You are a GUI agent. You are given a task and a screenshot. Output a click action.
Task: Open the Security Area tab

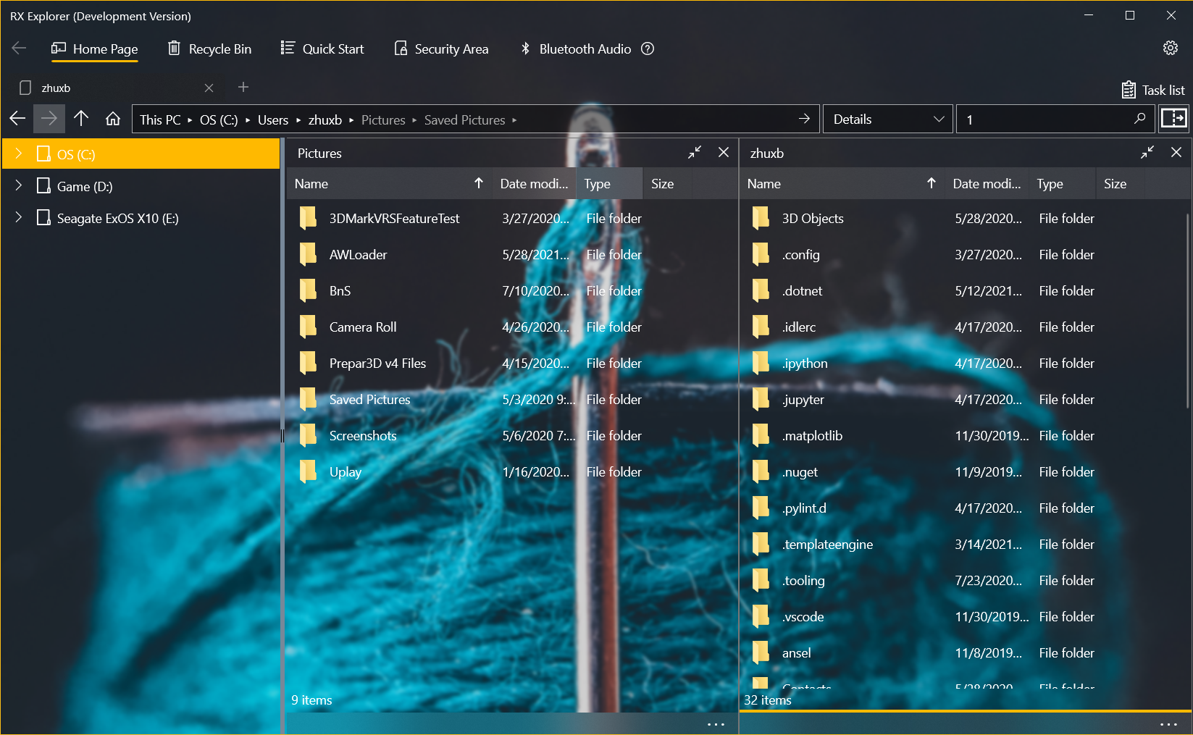441,49
